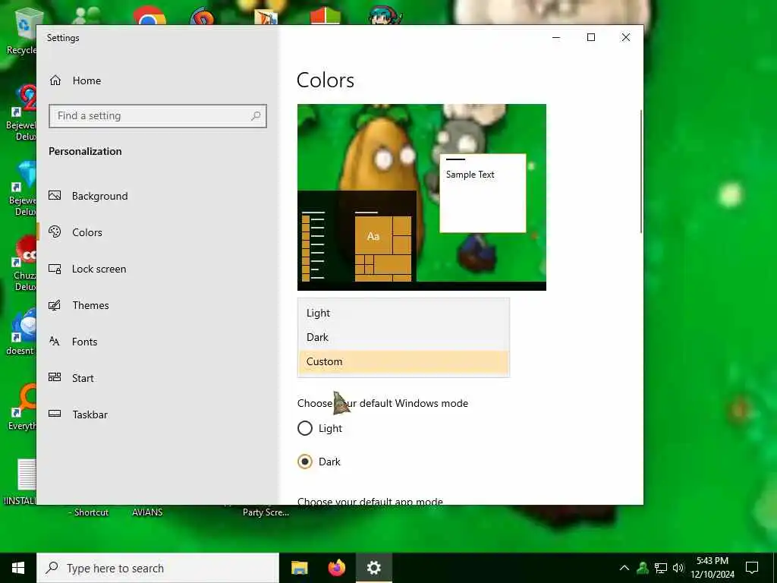
Task: Maximize the Settings window
Action: [x=590, y=37]
